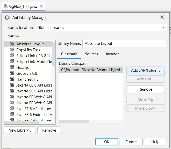Image resolution: width=171 pixels, height=149 pixels.
Task: Remove the selected classpath entry
Action: pyautogui.click(x=145, y=89)
